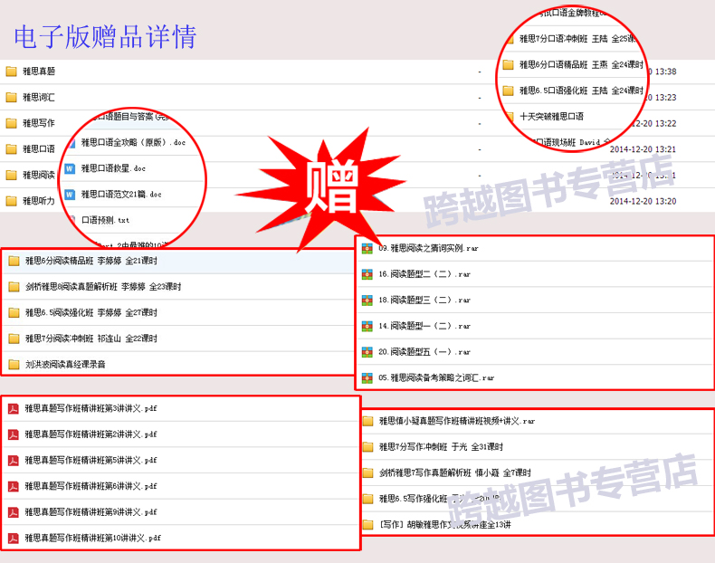Click the date 2014-12-20 13:21

point(643,149)
